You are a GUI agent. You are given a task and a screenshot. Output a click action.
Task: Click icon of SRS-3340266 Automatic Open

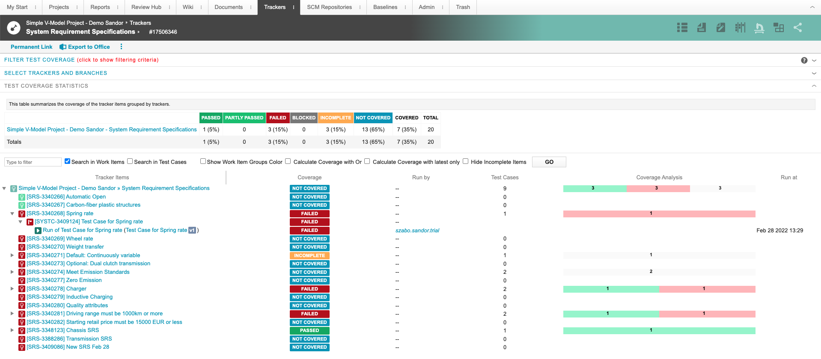click(x=22, y=197)
